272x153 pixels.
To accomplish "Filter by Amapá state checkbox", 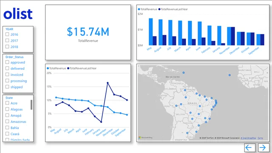I will click(7, 115).
